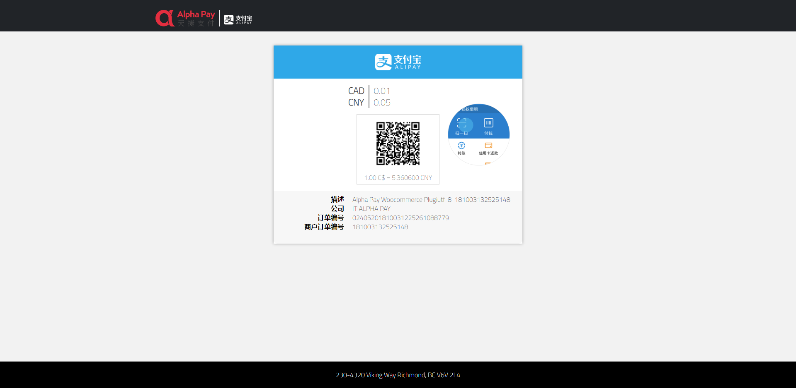Click the CAD currency label
796x388 pixels.
pyautogui.click(x=356, y=91)
